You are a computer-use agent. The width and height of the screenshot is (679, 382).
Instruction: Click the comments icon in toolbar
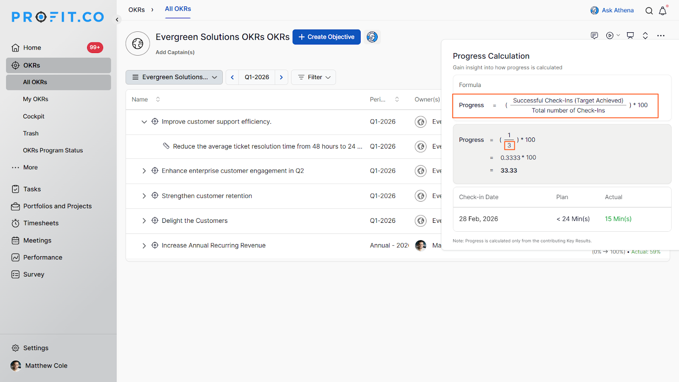coord(594,36)
